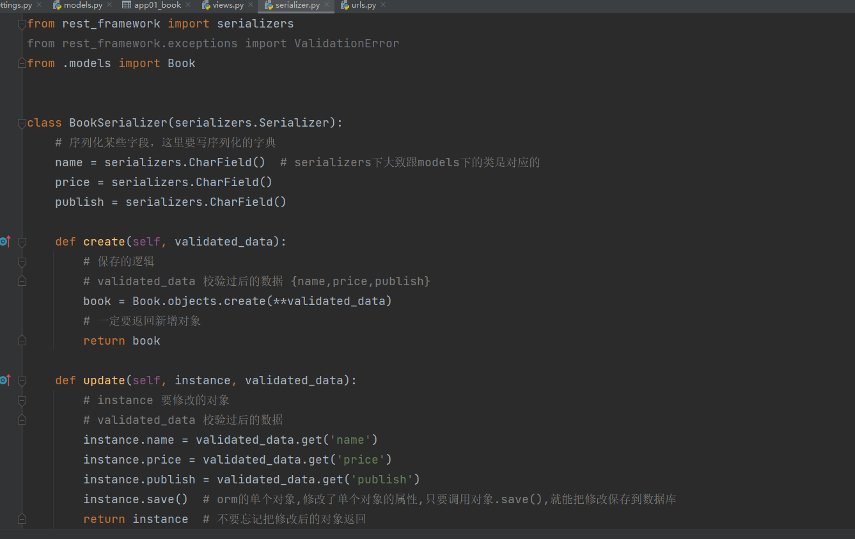Viewport: 855px width, 539px height.
Task: Click the 'return instance' statement
Action: (x=136, y=519)
